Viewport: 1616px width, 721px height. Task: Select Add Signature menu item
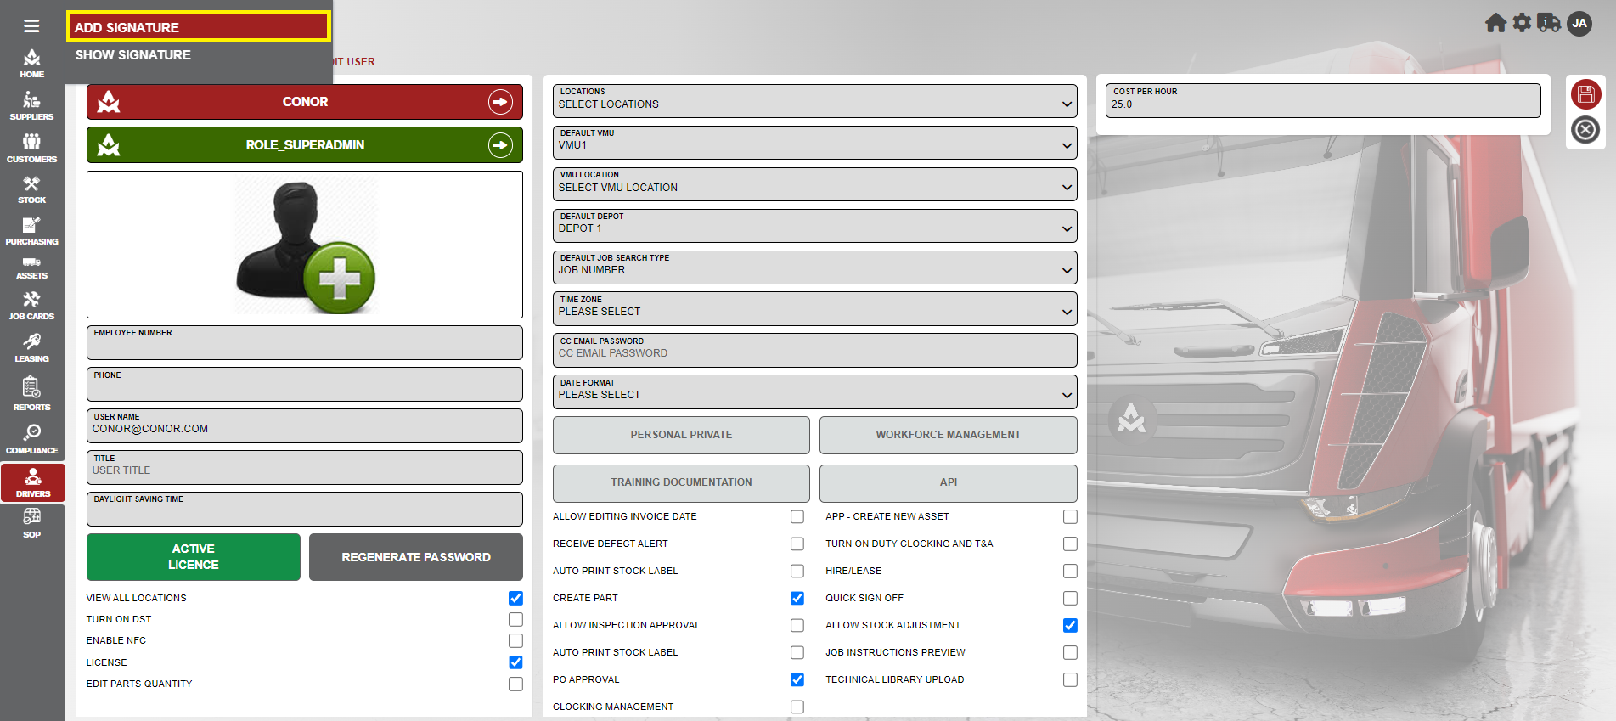tap(199, 27)
